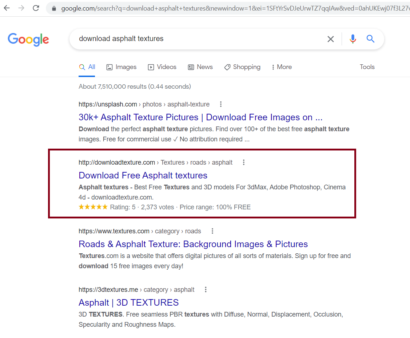The image size is (410, 338).
Task: Click into the search query text field
Action: [196, 39]
